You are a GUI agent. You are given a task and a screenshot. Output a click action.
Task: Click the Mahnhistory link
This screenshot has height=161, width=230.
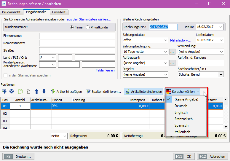point(181,40)
